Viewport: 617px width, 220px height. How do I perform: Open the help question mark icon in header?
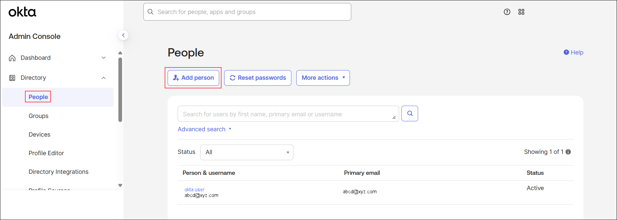coord(507,12)
